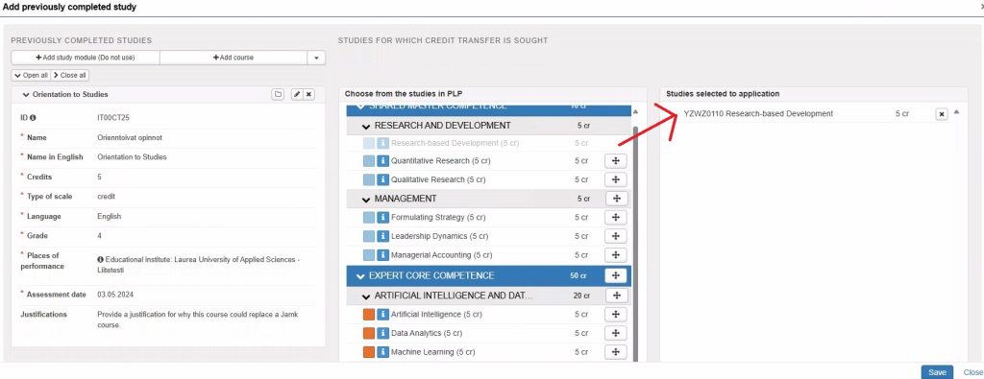Collapse EXPERT CORE COMPETENCE section
This screenshot has height=379, width=984.
coord(360,276)
